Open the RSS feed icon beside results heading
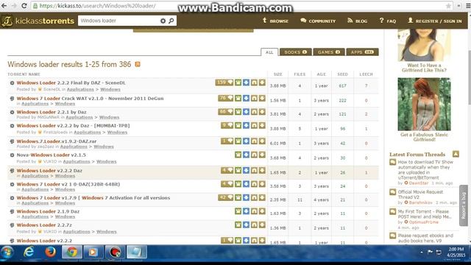 pos(138,64)
